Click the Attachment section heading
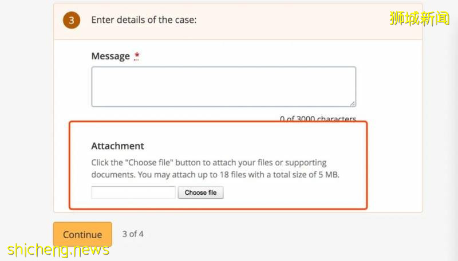 (x=117, y=146)
